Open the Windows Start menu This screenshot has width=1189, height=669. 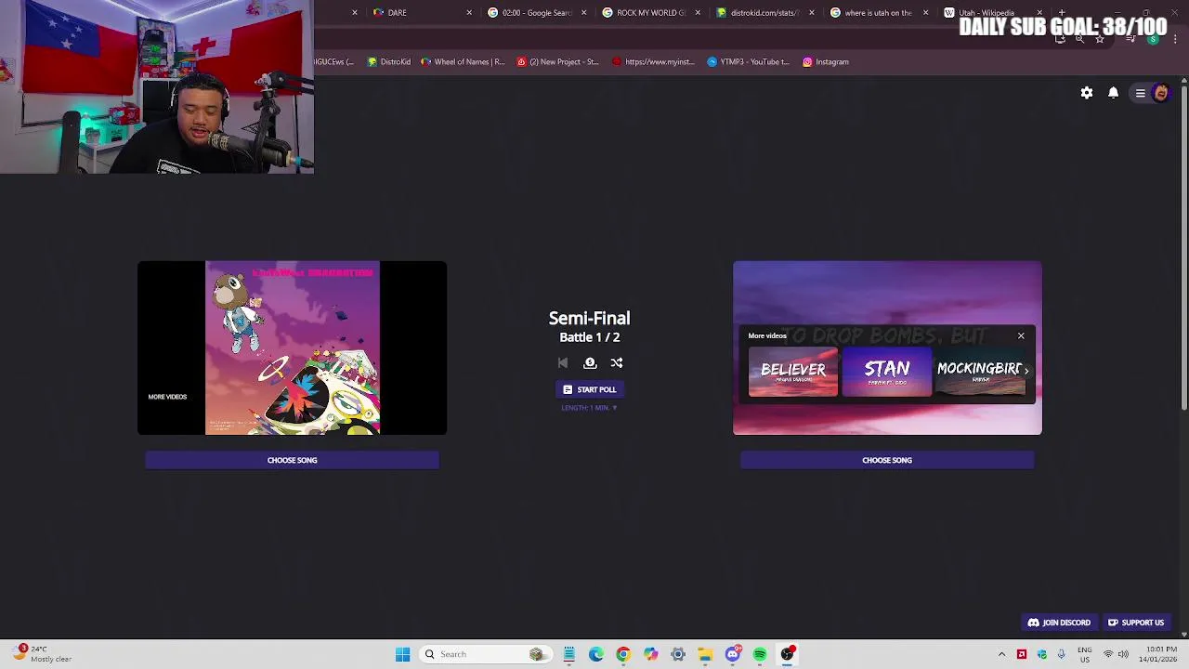click(x=402, y=654)
